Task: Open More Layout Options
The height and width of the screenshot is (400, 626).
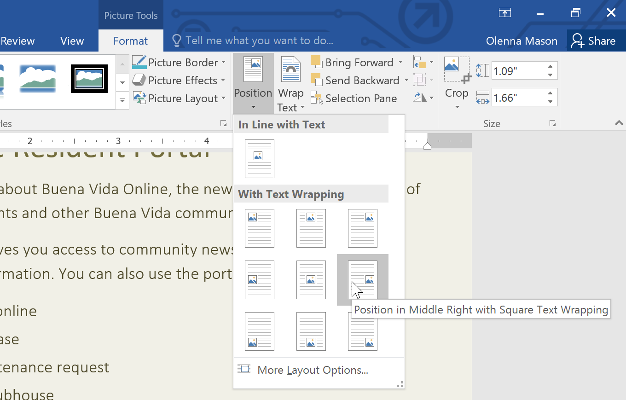Action: point(313,370)
